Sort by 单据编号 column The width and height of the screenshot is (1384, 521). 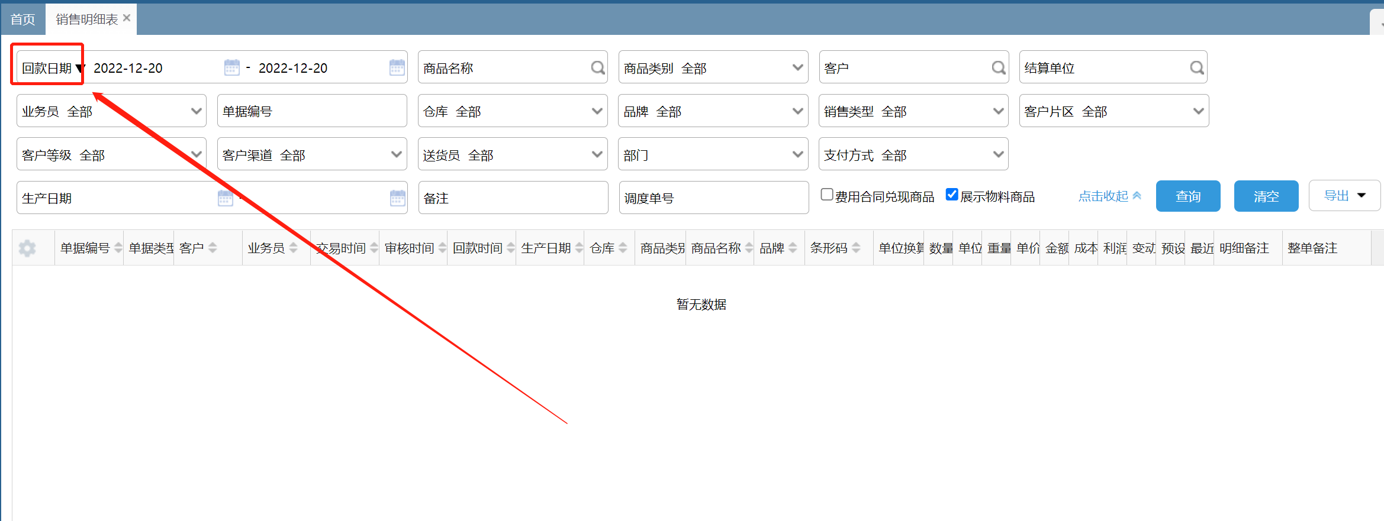click(x=118, y=248)
